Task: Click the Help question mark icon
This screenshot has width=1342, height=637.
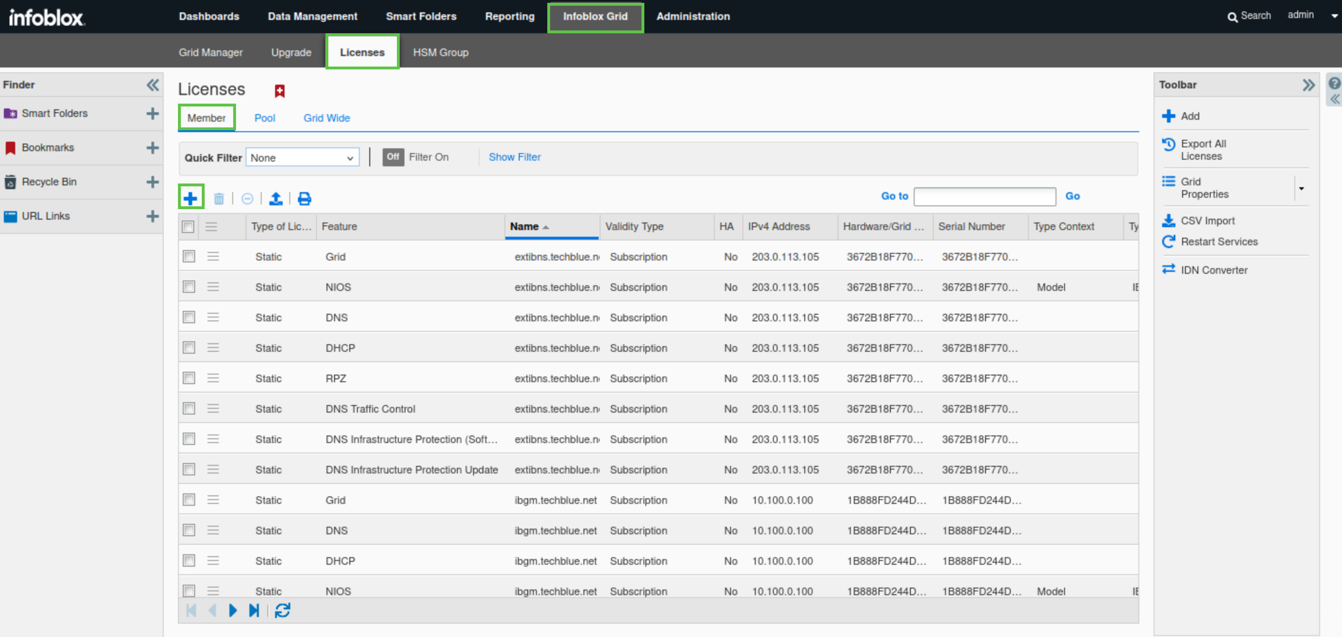Action: coord(1334,83)
